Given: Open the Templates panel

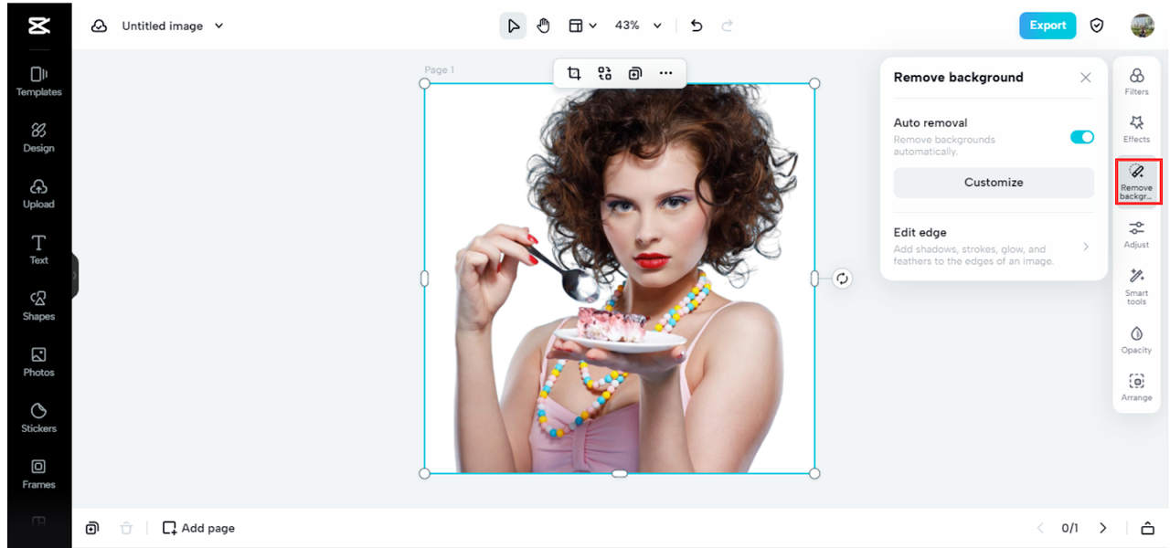Looking at the screenshot, I should [38, 80].
